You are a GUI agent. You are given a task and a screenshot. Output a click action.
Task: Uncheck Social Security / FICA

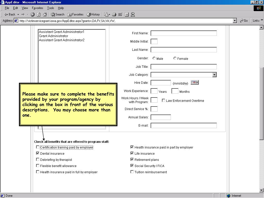coord(132,166)
